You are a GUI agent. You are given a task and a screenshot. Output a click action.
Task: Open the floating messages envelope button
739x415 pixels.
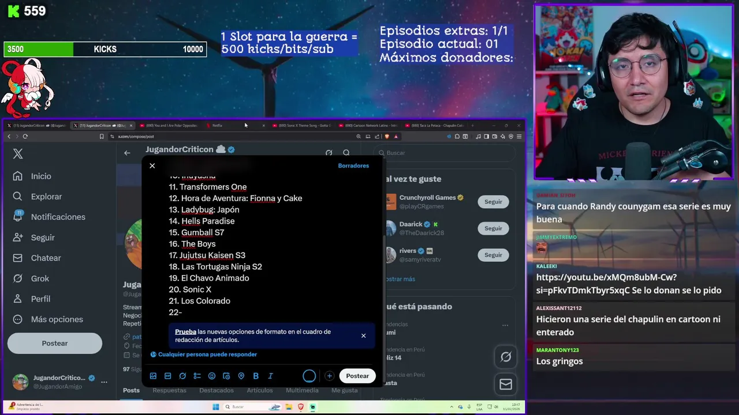click(506, 384)
